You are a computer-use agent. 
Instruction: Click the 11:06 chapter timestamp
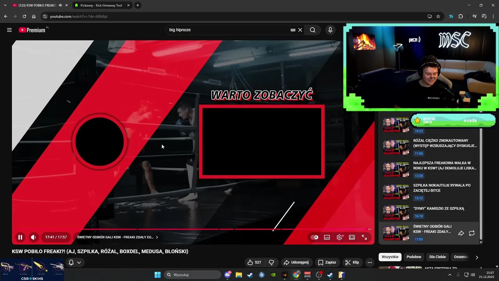tap(419, 153)
